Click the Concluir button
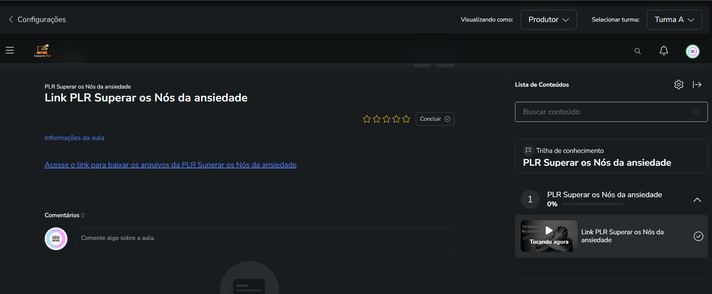 (x=435, y=119)
